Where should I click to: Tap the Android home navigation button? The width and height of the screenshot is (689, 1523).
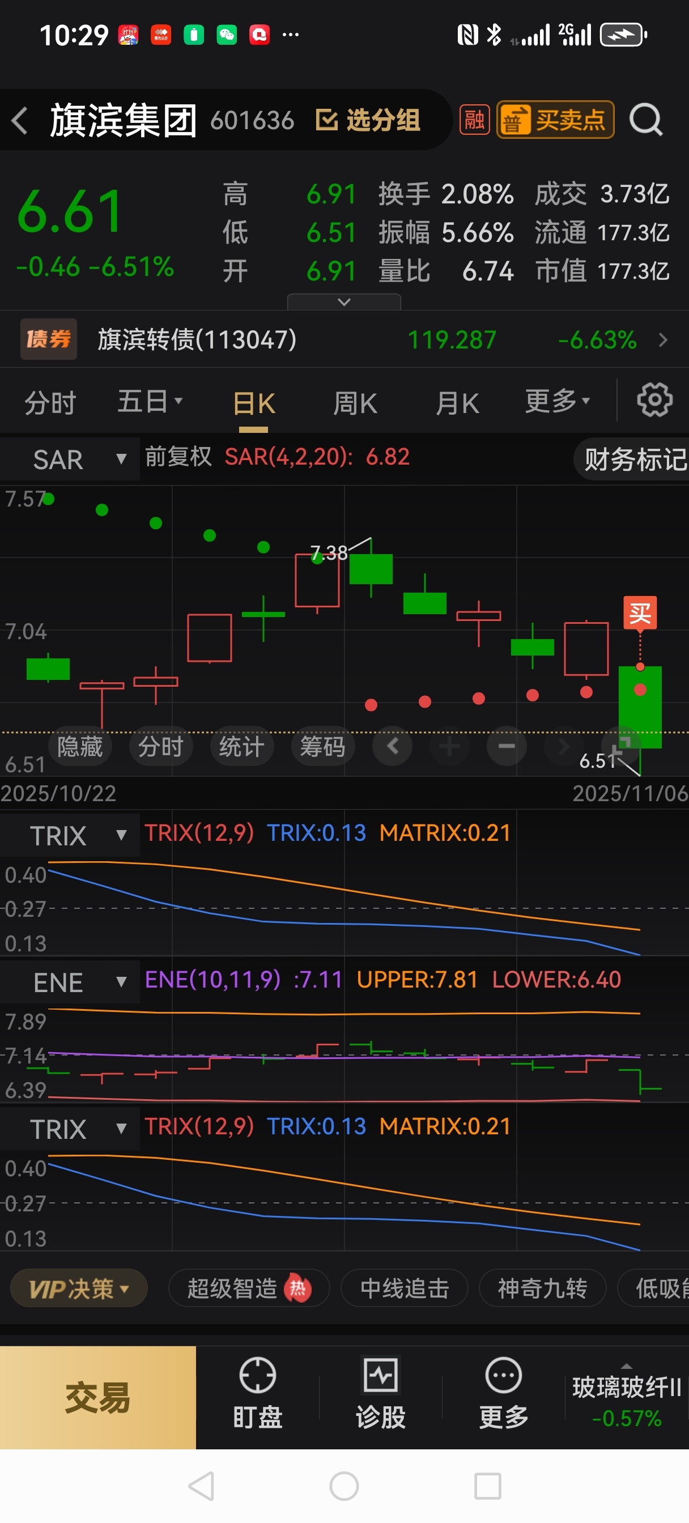[344, 1486]
